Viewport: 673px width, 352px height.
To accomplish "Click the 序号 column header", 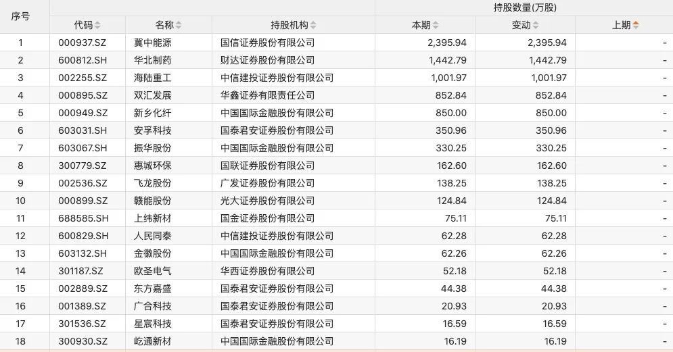I will point(20,16).
